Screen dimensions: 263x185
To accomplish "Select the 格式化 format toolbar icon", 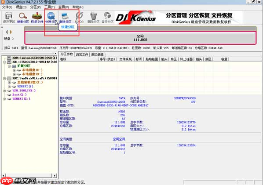I will point(79,18).
